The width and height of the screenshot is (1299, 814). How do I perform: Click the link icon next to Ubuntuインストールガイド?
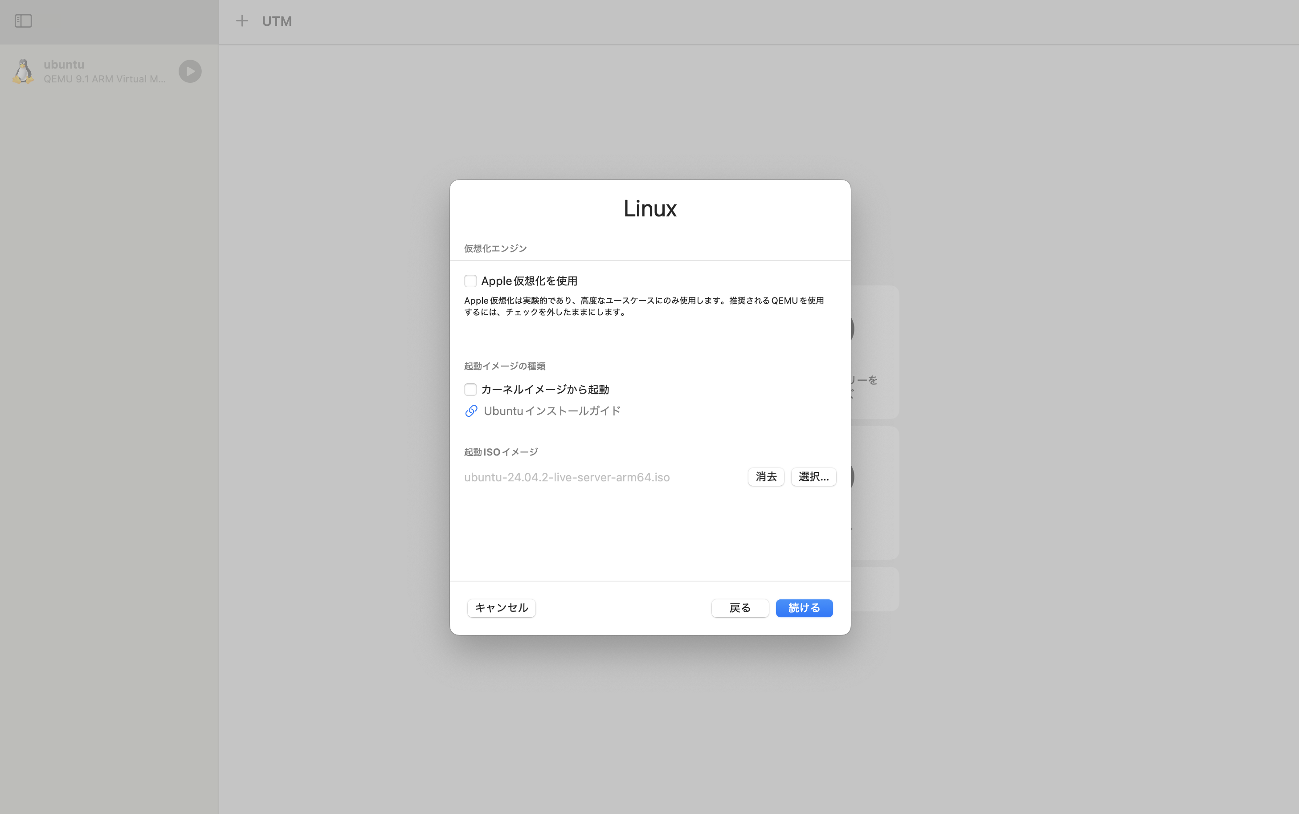(x=471, y=410)
